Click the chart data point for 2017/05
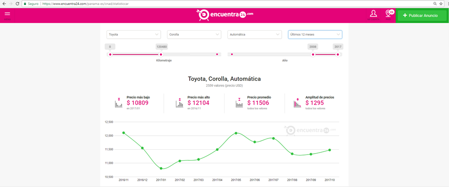449x187 pixels. point(236,133)
